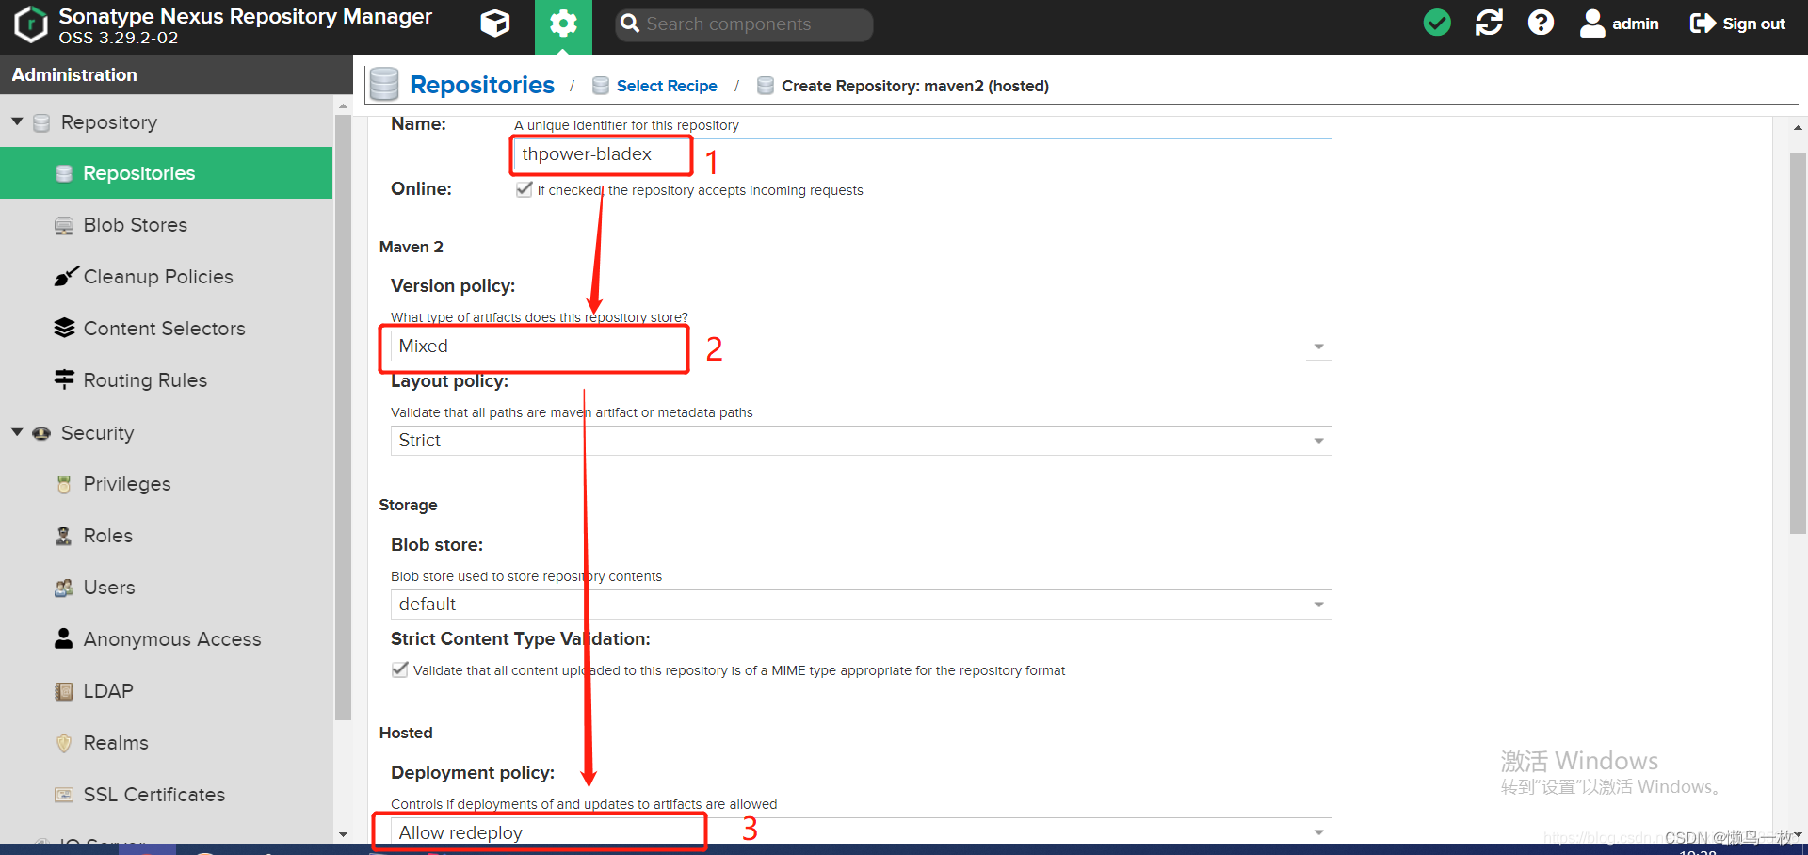Click the Privileges badge icon
This screenshot has width=1808, height=855.
point(64,484)
